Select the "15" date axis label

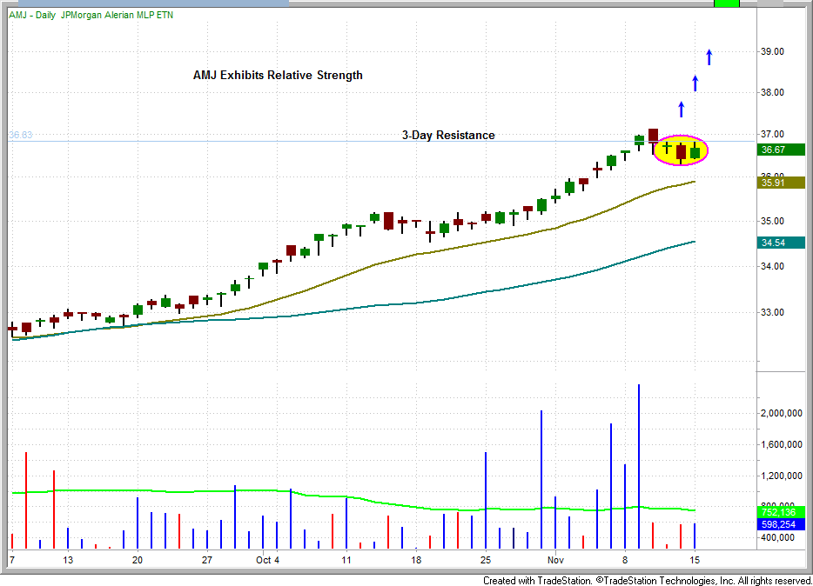click(695, 560)
